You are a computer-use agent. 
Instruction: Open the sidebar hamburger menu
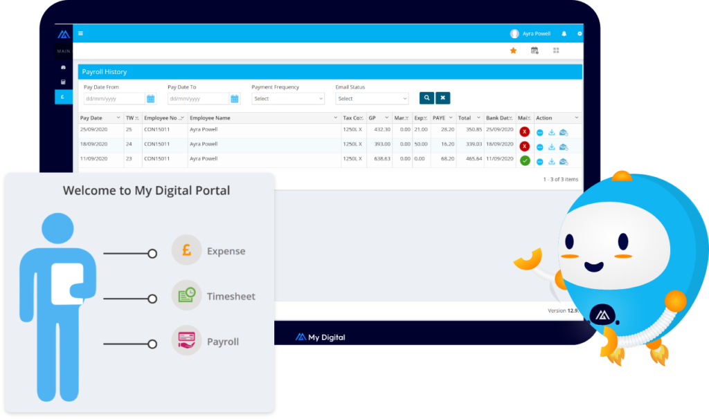(x=81, y=33)
